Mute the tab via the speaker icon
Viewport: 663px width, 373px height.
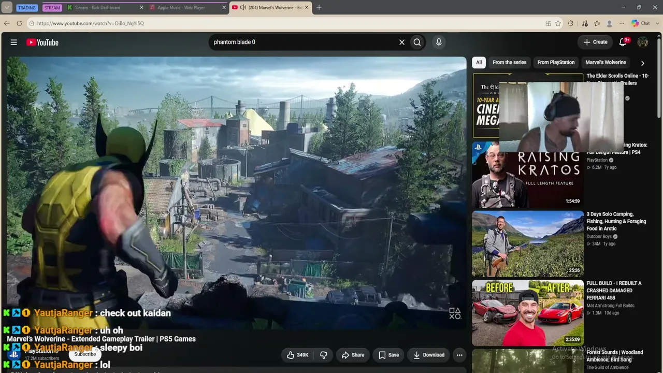tap(243, 8)
